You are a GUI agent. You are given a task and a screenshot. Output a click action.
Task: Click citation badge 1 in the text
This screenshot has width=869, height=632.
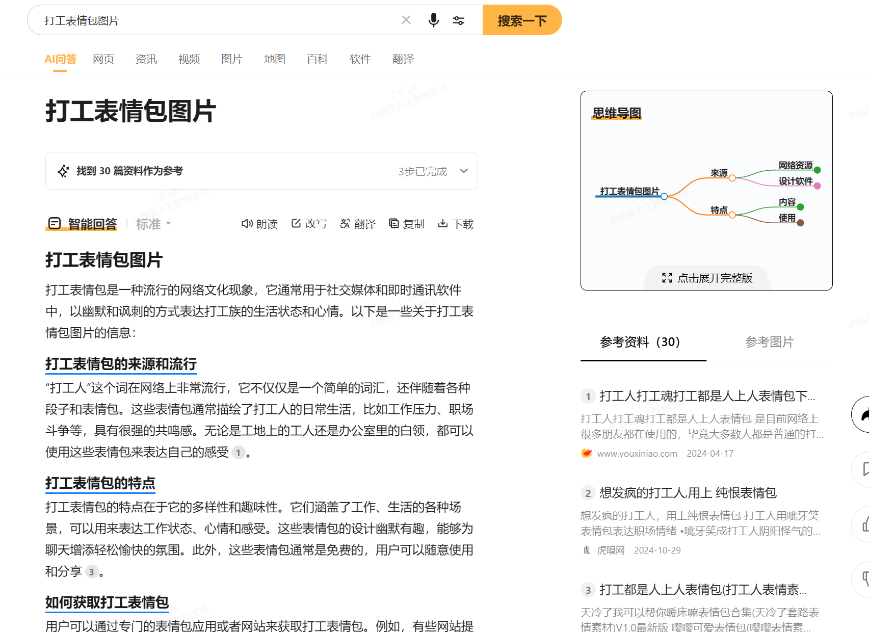(x=239, y=453)
